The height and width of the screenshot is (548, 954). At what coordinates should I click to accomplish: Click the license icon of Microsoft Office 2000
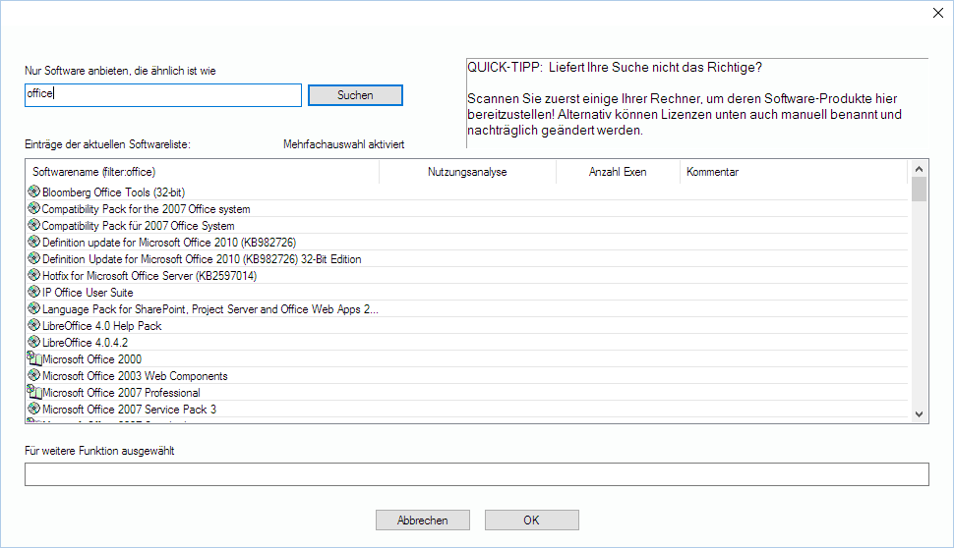click(x=34, y=358)
